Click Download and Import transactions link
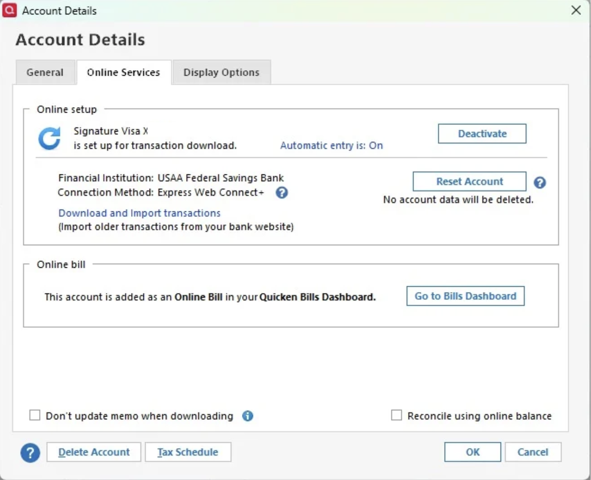Viewport: 591px width, 480px height. 139,213
